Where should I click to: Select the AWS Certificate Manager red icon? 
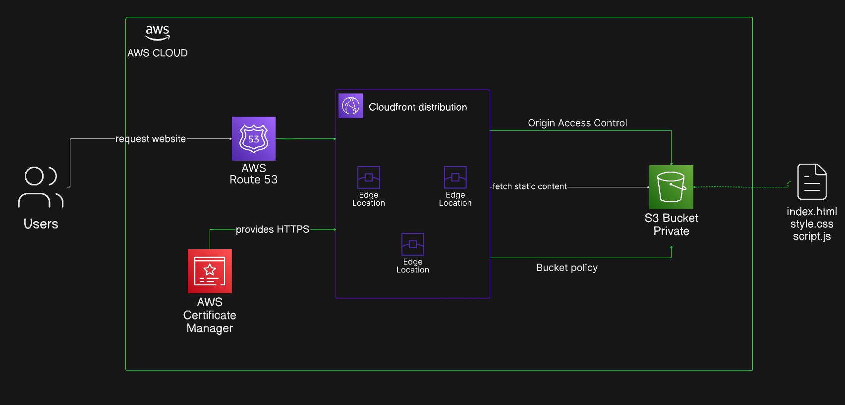[210, 271]
